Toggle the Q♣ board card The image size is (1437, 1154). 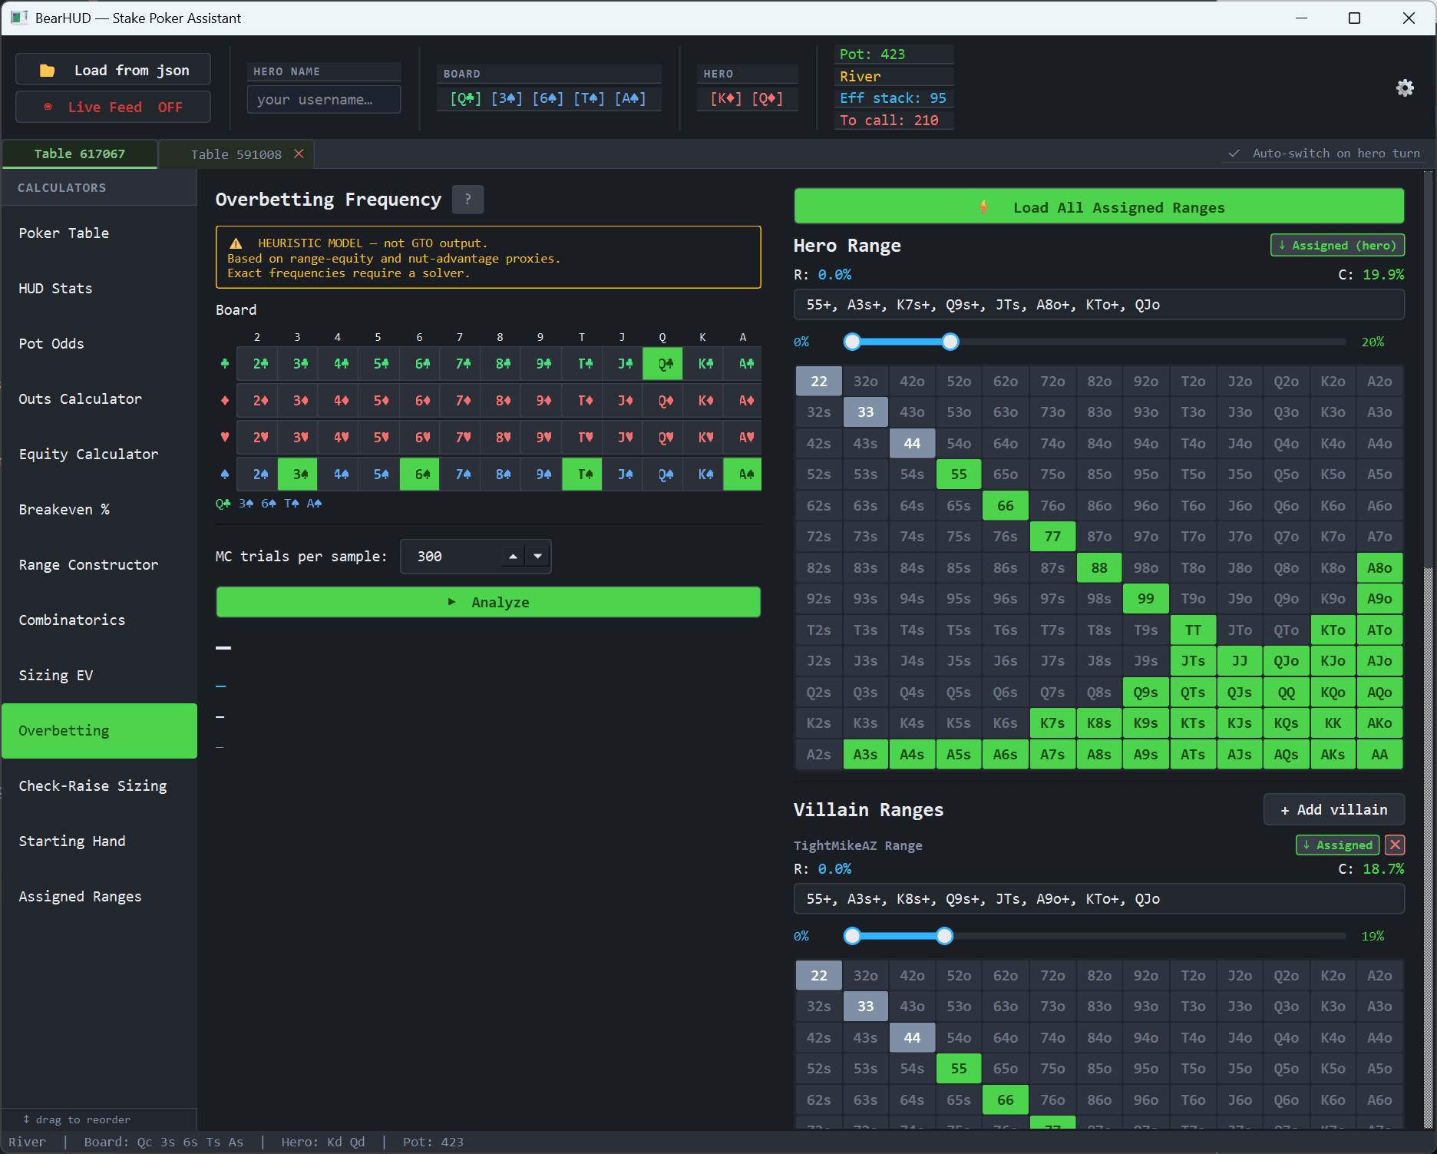(662, 363)
